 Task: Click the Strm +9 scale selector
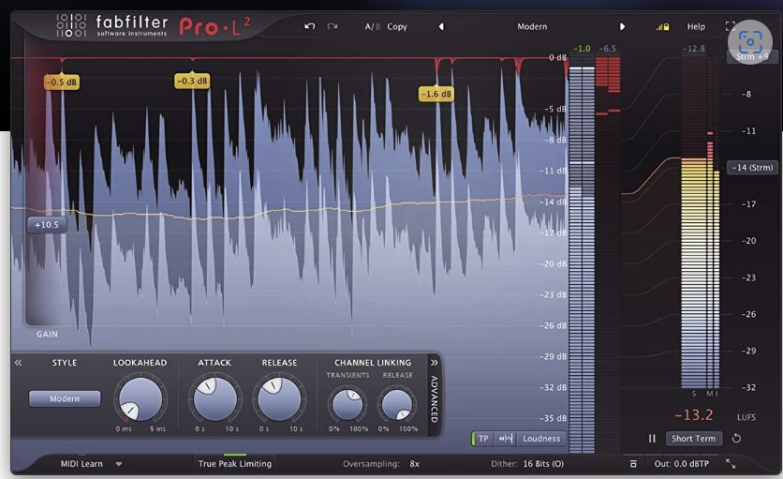tap(752, 57)
